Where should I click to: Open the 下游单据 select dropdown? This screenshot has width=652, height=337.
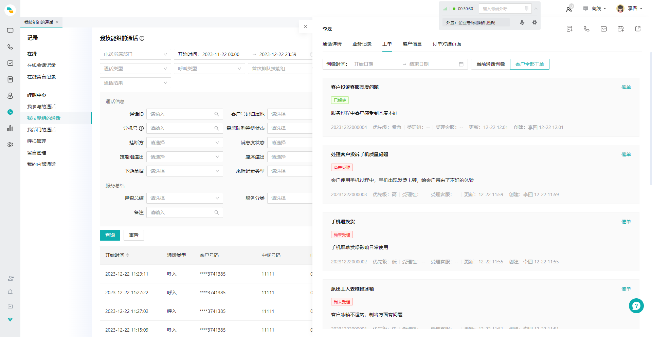tap(185, 171)
